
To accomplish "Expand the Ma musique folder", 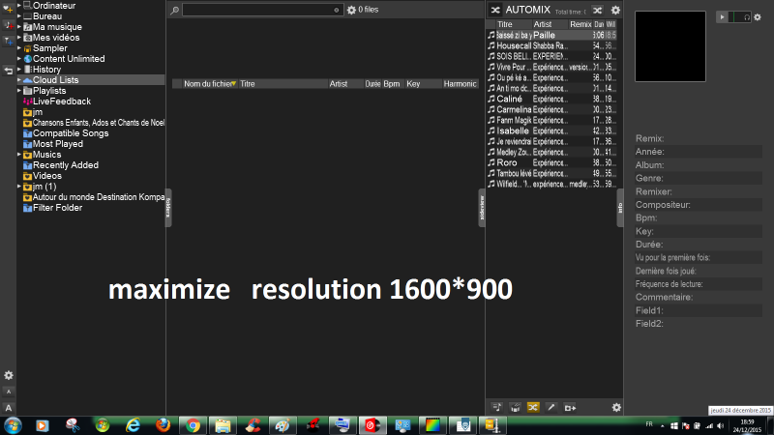I will 19,27.
